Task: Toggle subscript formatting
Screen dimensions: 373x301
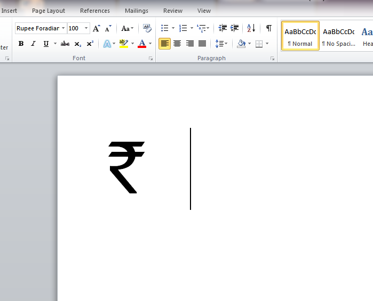Action: point(77,44)
